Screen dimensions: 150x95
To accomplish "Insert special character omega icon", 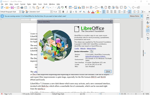I will pos(96,8).
